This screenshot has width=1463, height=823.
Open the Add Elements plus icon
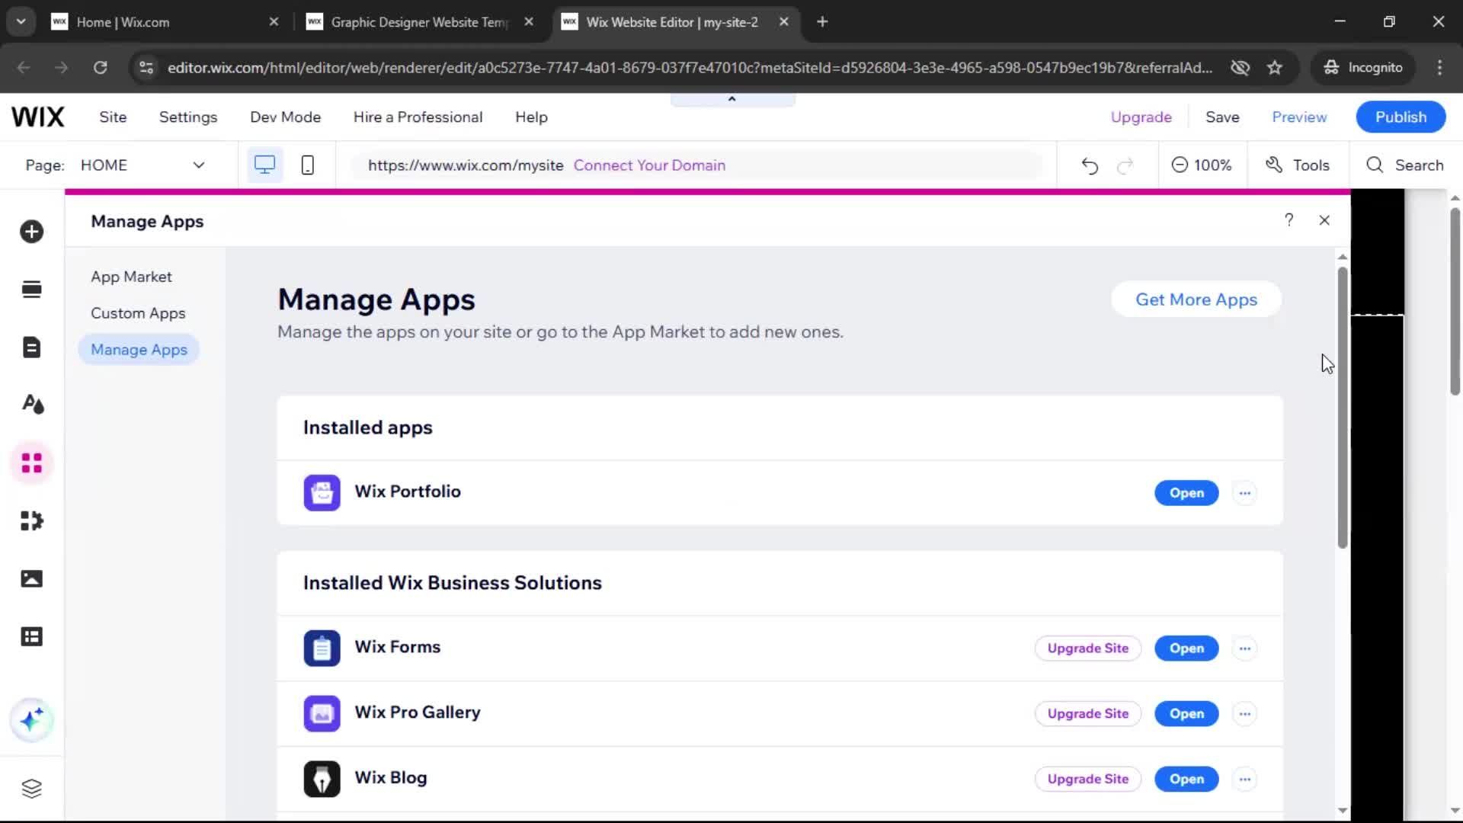[x=31, y=232]
